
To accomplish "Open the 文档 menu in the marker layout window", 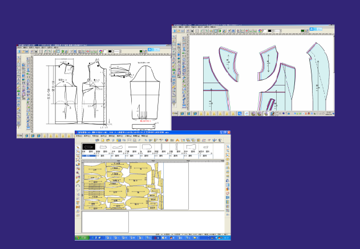I will (79, 136).
